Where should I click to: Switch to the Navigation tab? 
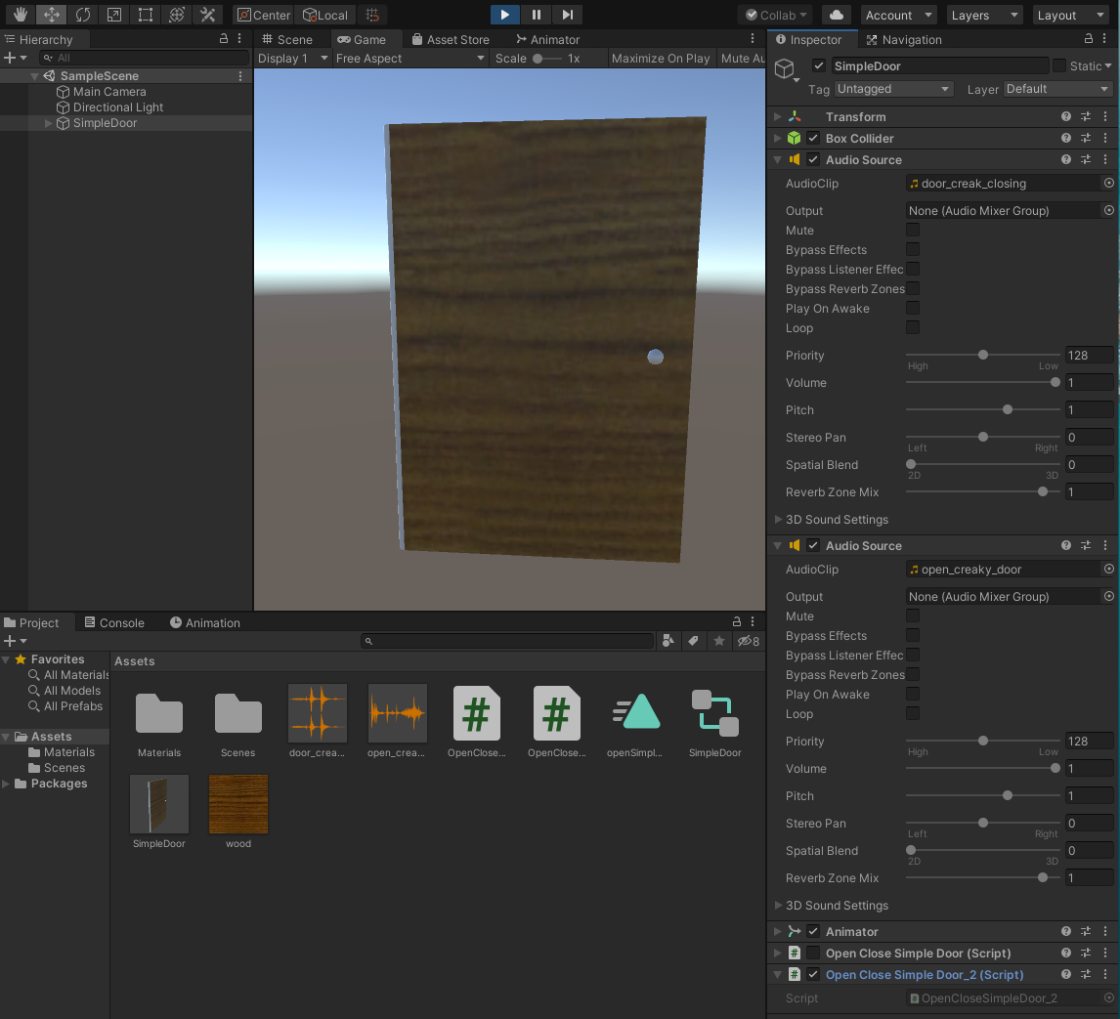[x=904, y=39]
